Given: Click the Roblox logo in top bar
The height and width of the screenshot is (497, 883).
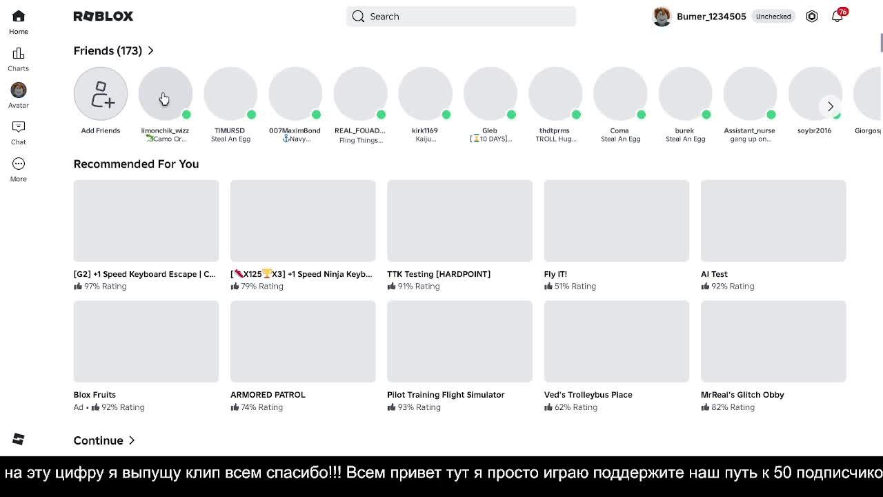Looking at the screenshot, I should [103, 16].
